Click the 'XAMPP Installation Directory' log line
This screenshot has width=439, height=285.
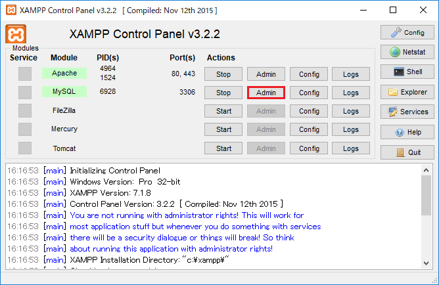pyautogui.click(x=149, y=260)
